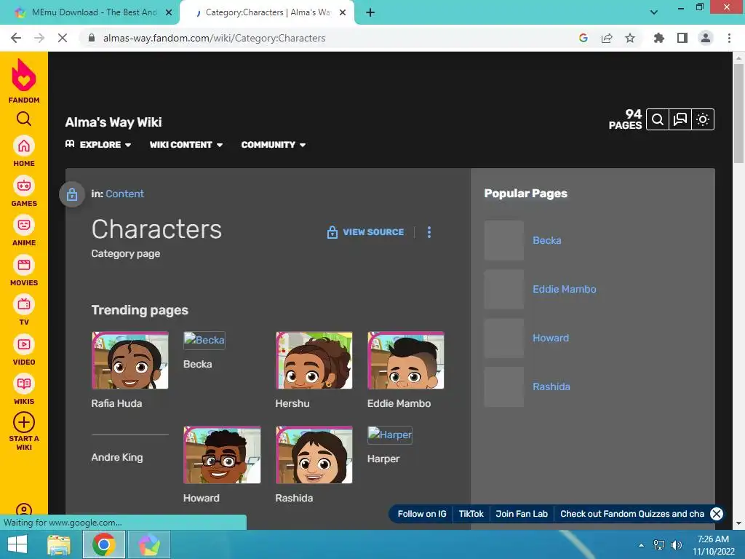This screenshot has width=745, height=559.
Task: Open Becka trending page link
Action: pos(198,364)
